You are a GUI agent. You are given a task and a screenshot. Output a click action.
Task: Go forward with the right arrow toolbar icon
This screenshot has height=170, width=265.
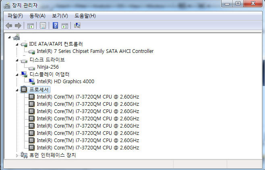click(18, 26)
